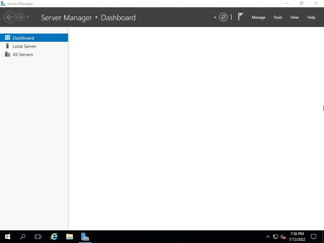Viewport: 324px width, 243px height.
Task: Open the View menu
Action: (294, 17)
